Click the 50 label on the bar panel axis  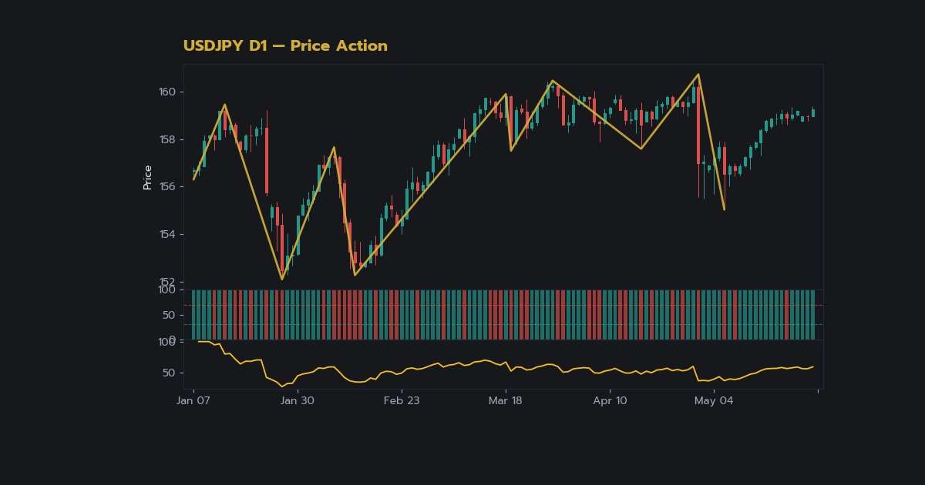pos(170,315)
